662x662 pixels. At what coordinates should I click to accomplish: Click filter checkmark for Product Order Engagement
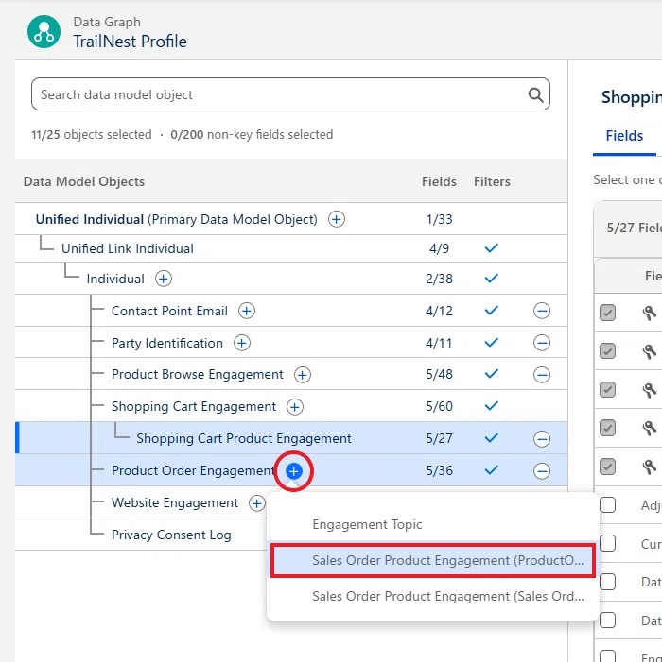(491, 470)
